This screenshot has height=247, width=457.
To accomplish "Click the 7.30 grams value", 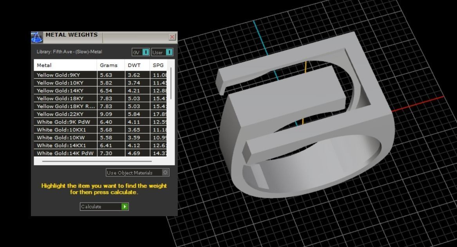I will point(106,153).
